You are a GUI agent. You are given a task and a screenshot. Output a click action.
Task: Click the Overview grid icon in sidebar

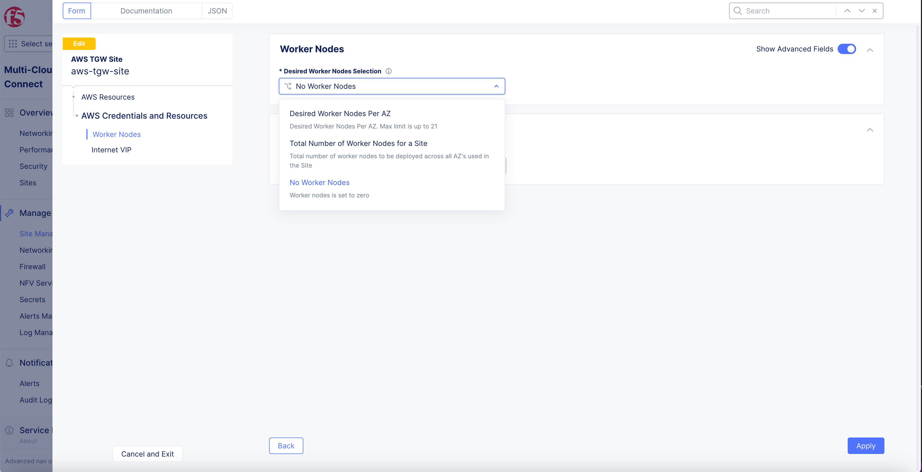[9, 113]
